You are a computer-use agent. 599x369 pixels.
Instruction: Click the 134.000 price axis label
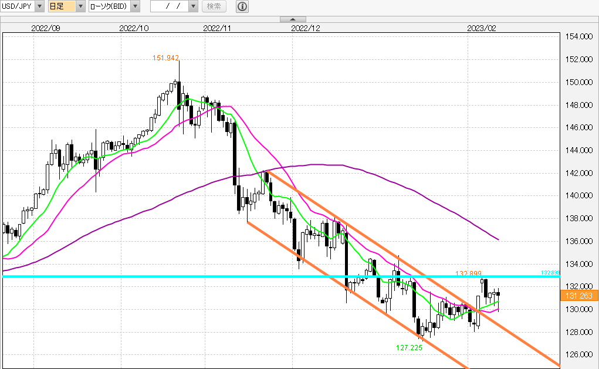coord(578,264)
